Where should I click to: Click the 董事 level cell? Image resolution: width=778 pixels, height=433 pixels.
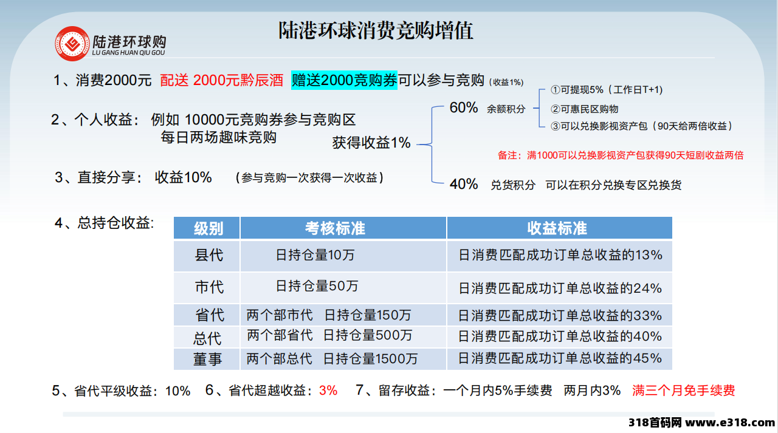(x=207, y=359)
